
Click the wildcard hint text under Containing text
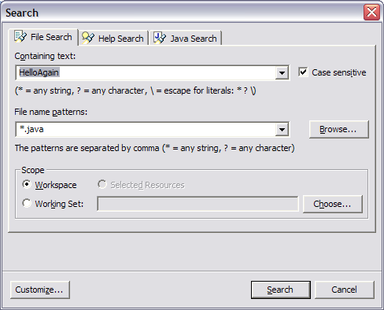[135, 90]
